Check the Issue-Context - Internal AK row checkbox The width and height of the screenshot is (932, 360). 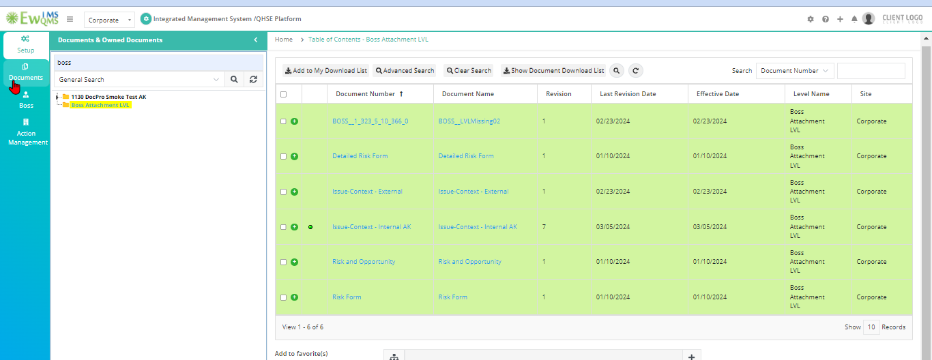pos(283,227)
